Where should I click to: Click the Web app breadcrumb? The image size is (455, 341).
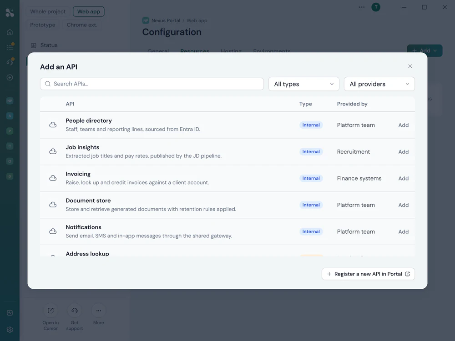tap(197, 20)
